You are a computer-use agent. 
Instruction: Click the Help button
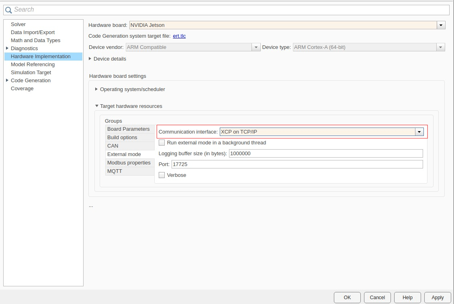coord(407,297)
